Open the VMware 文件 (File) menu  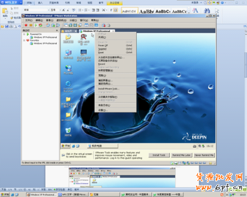(x=29, y=20)
